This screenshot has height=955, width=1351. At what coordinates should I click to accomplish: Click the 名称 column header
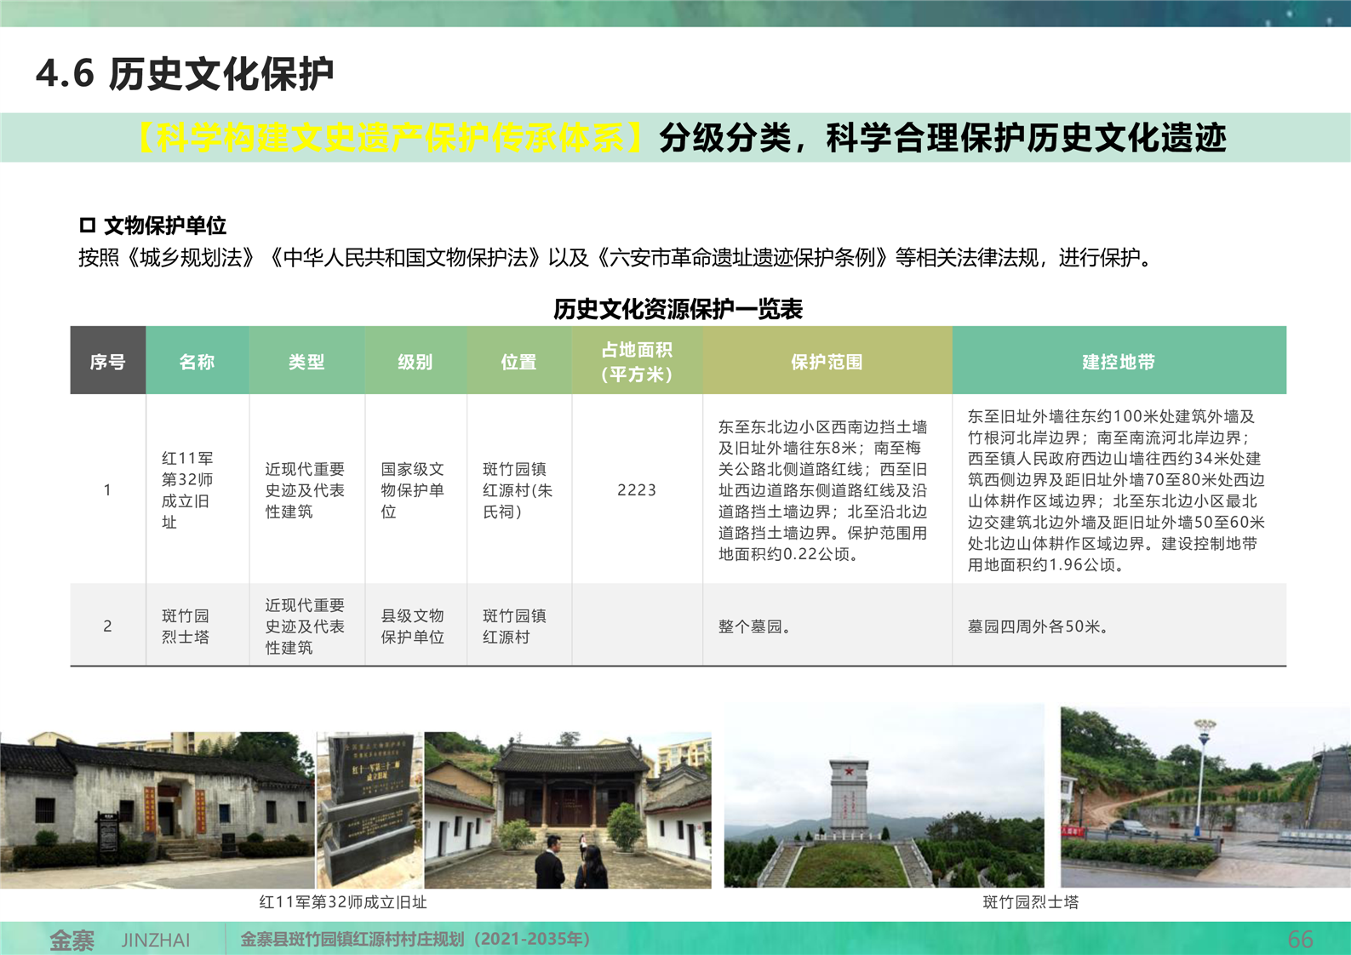[x=197, y=361]
